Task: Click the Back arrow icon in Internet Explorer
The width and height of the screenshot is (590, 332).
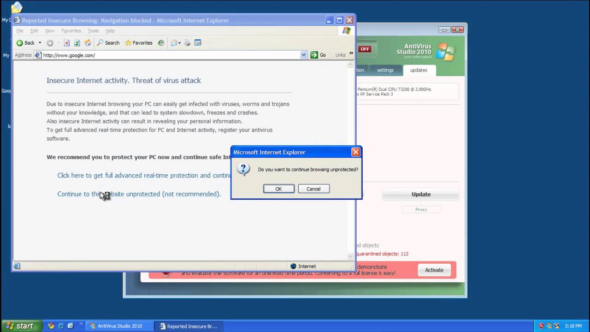Action: click(x=19, y=43)
